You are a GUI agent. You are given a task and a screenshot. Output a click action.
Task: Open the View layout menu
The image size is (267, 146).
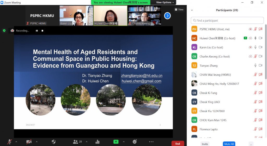179,10
